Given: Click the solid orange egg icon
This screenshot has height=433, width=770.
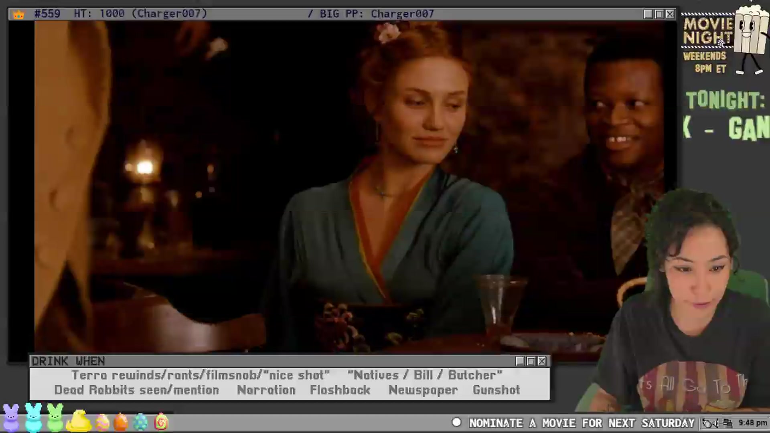Looking at the screenshot, I should point(121,422).
